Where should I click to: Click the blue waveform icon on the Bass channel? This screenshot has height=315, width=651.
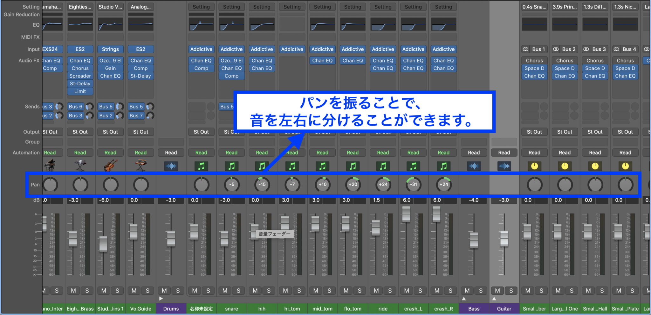(x=474, y=165)
